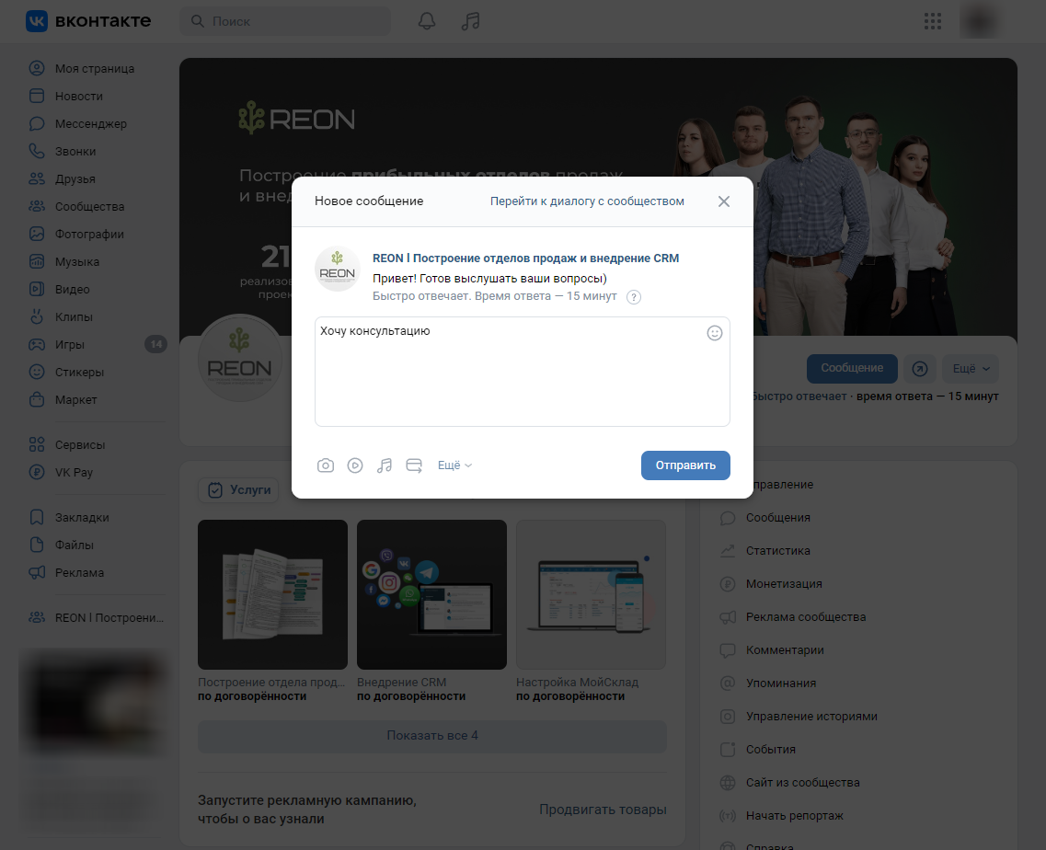
Task: Open Настройка МойСклад service thumbnail
Action: (x=591, y=594)
